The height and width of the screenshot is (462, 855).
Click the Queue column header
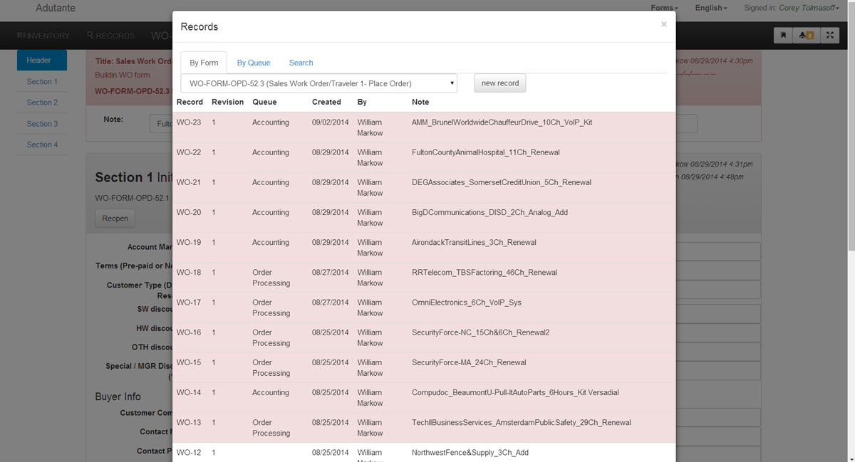tap(264, 102)
